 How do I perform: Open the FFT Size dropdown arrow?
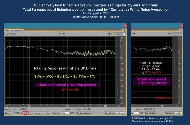click(x=31, y=113)
